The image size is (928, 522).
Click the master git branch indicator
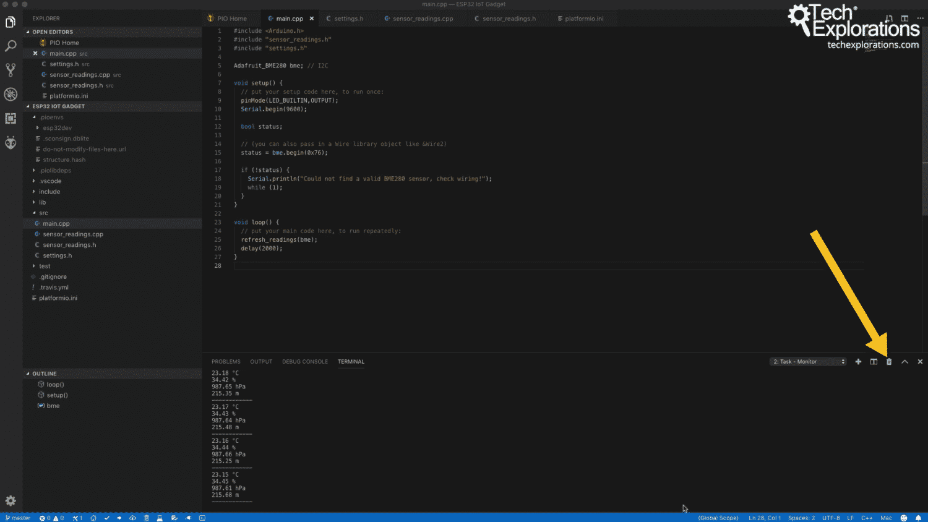pos(18,518)
